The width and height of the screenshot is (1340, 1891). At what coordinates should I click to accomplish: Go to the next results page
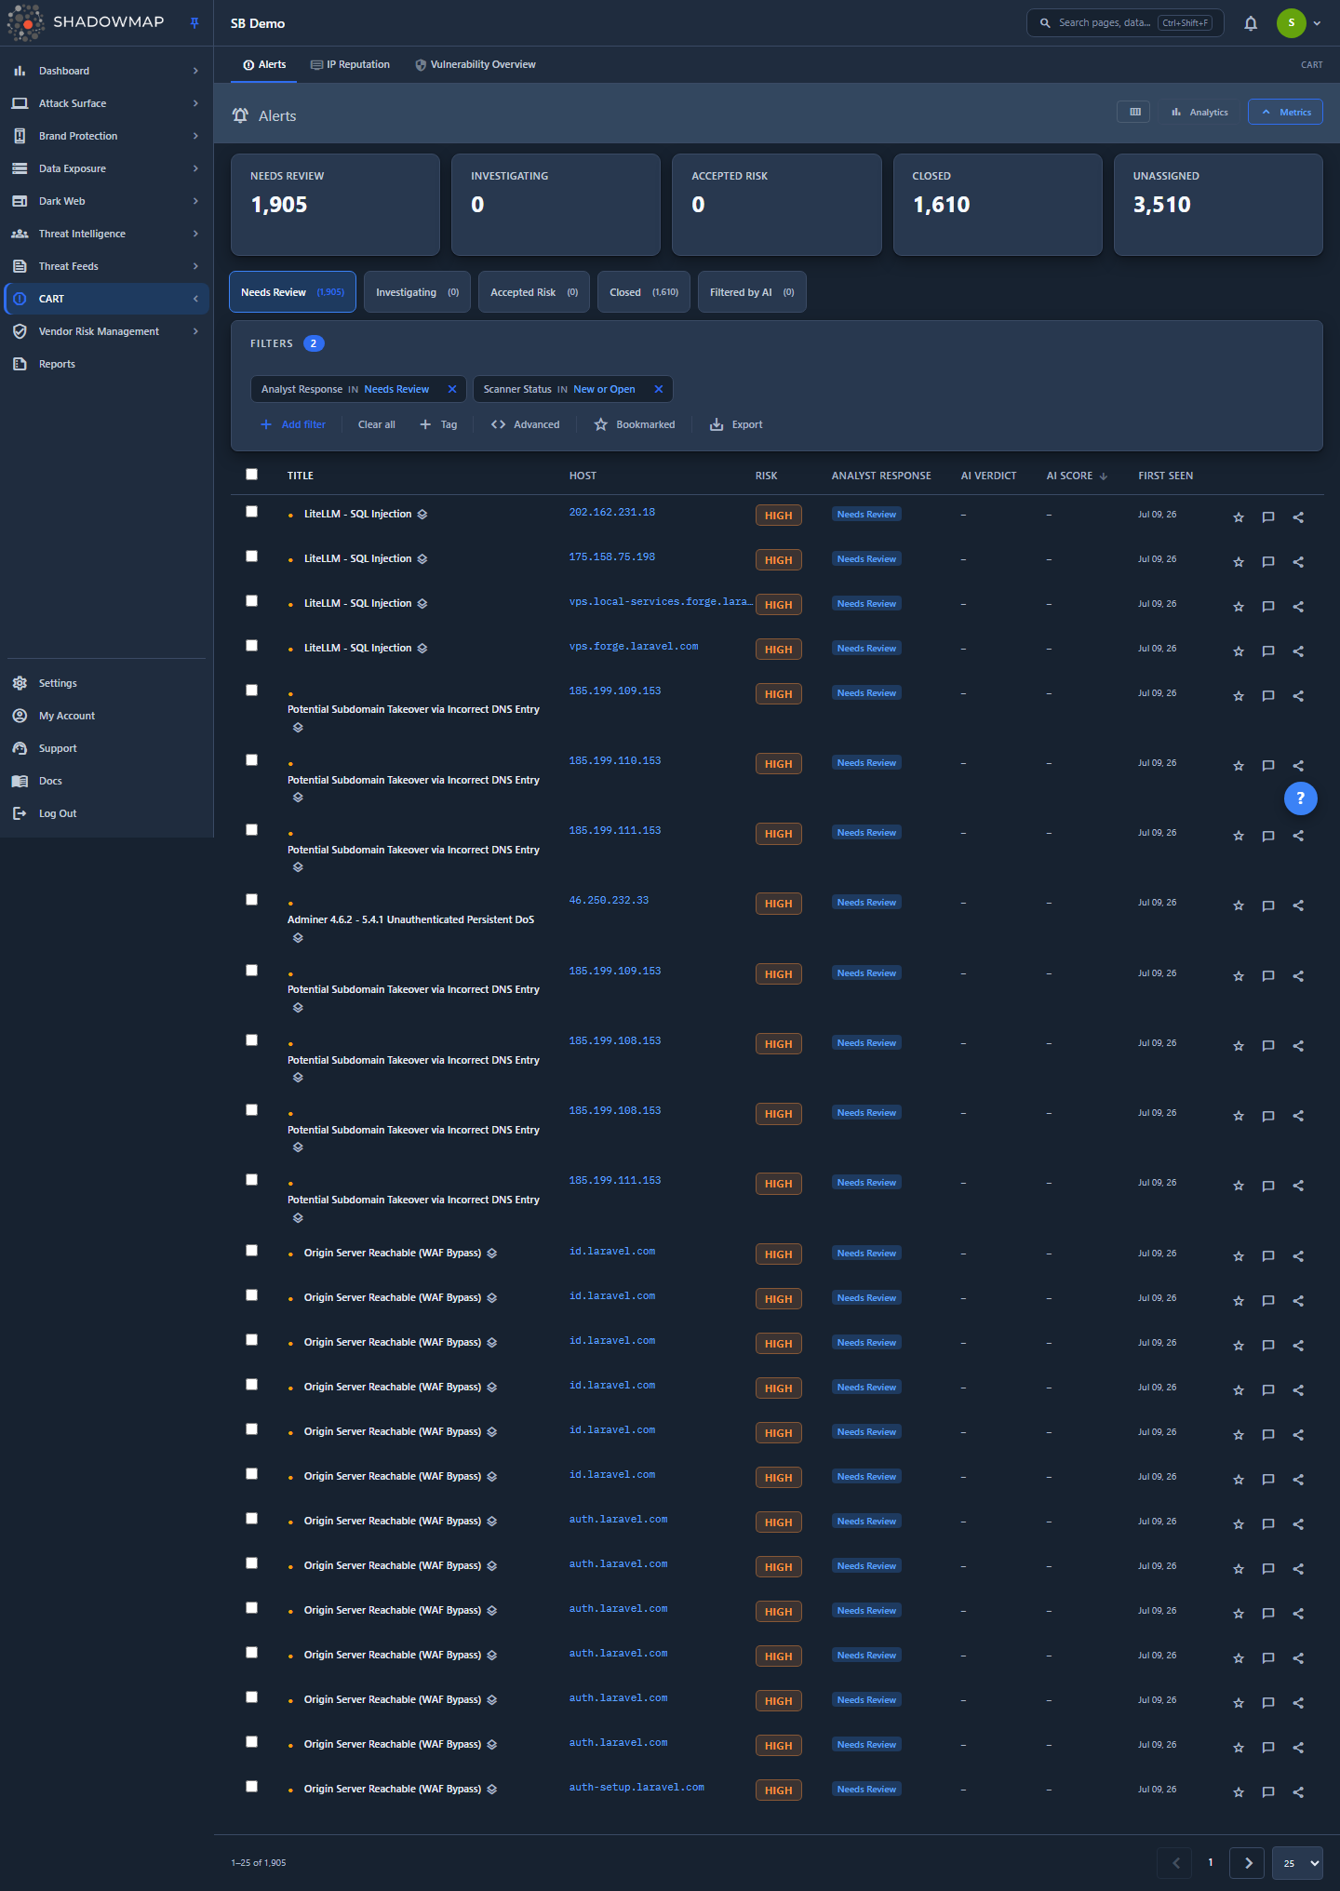pyautogui.click(x=1247, y=1862)
